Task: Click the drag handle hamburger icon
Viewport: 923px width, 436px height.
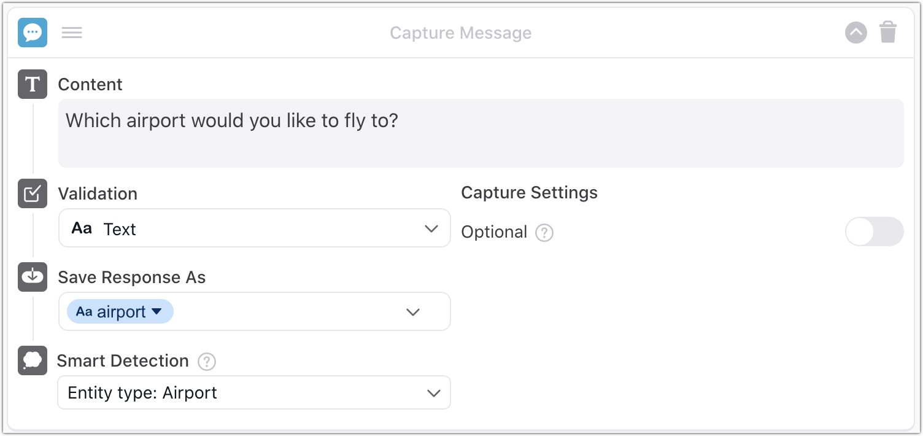Action: (x=72, y=33)
